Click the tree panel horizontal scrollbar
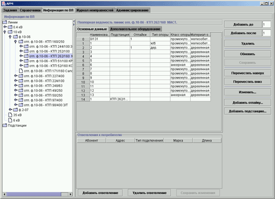Screen dimensions: 275x199 (38, 194)
